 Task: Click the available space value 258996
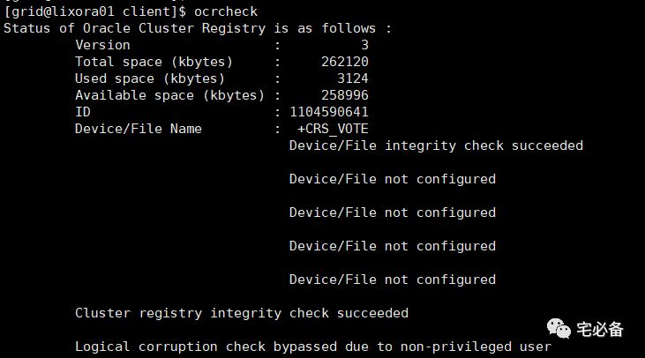(x=345, y=95)
